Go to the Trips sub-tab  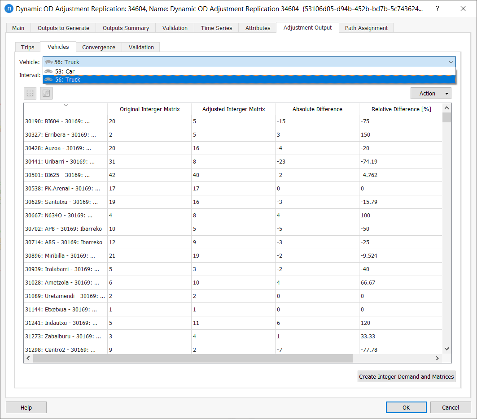pos(27,47)
